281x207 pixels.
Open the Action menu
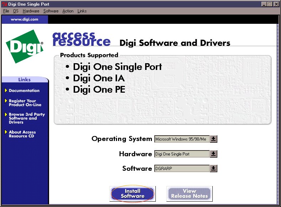click(68, 11)
